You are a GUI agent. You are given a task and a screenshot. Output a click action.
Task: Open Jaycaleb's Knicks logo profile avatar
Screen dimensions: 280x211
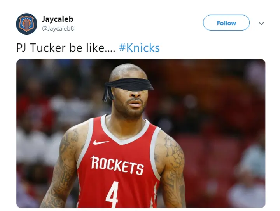(x=26, y=24)
